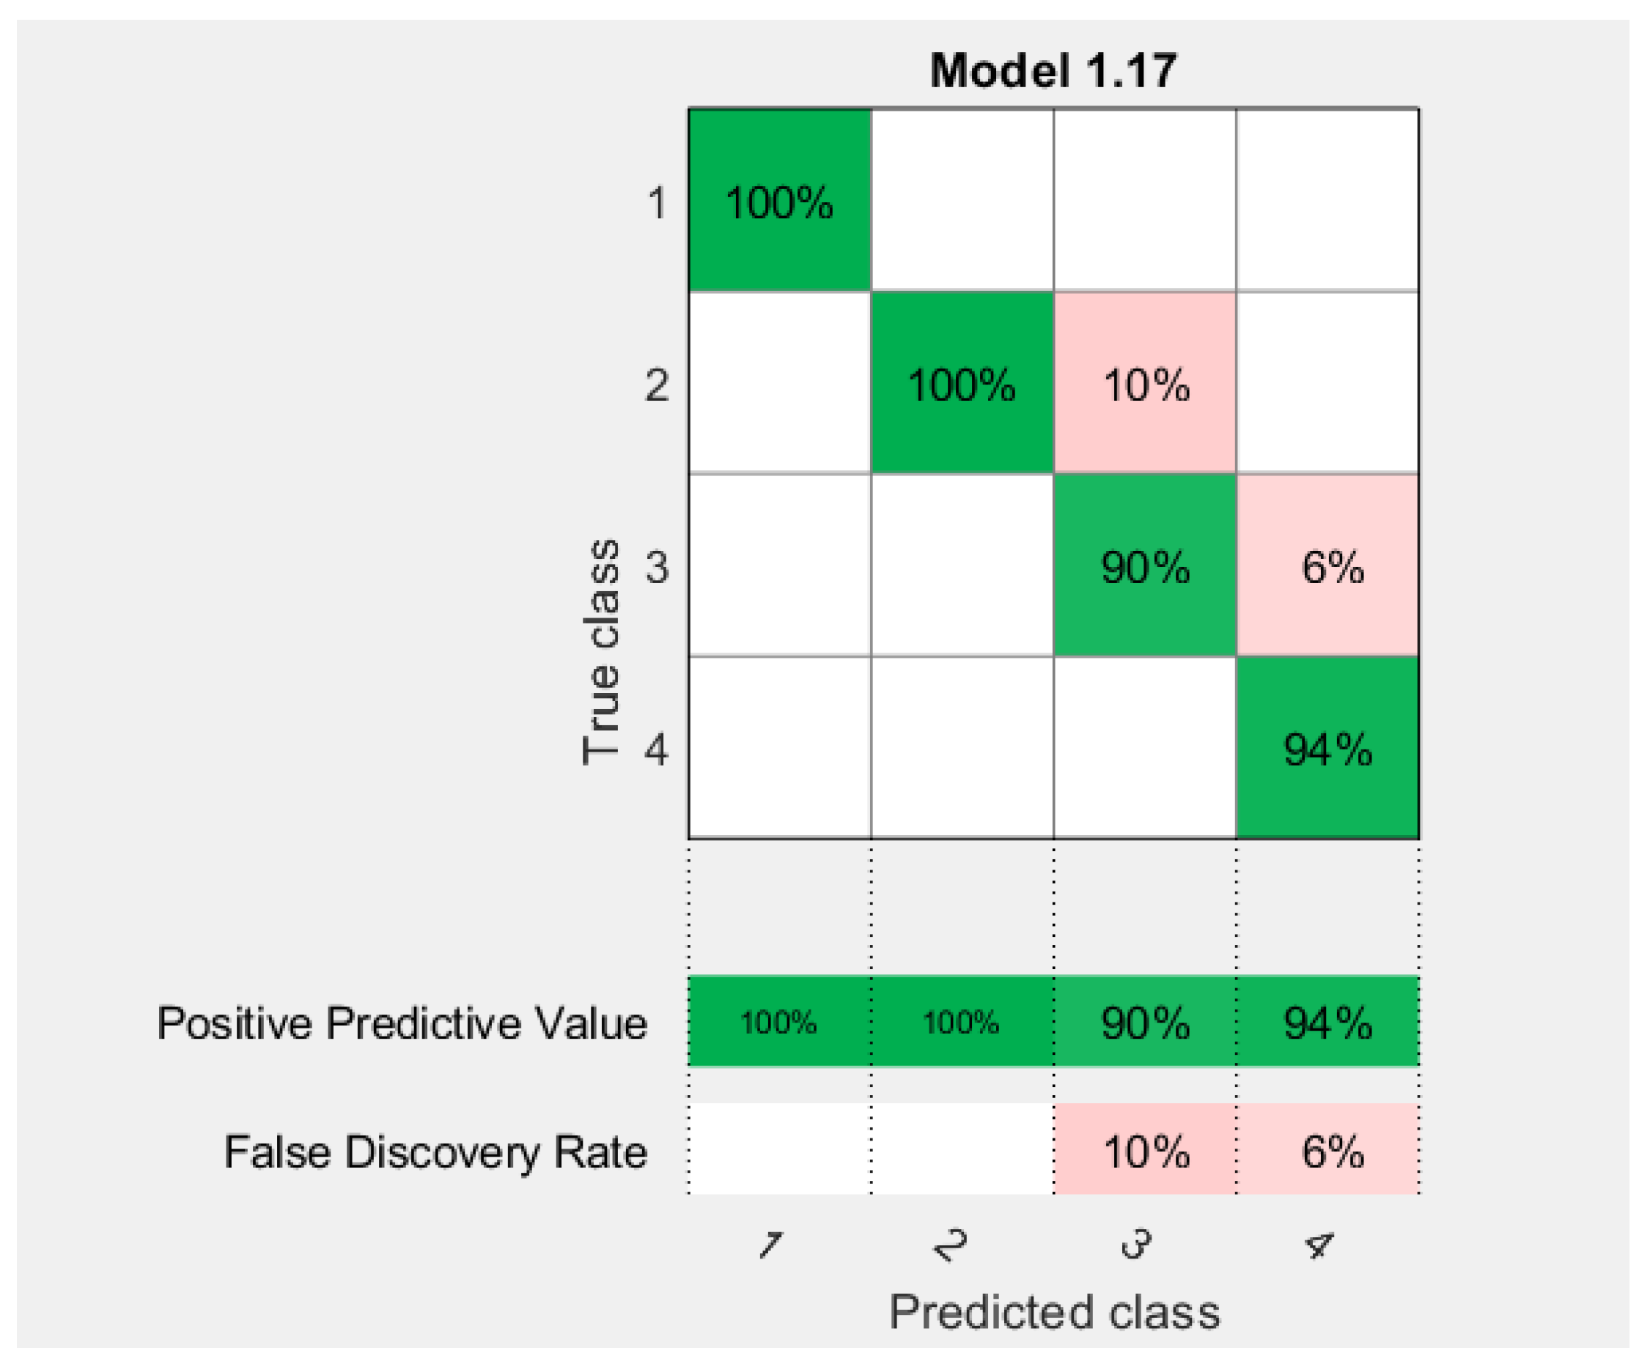This screenshot has height=1364, width=1650.
Task: Click the pink 6% cell in true class 3 row
Action: tap(1328, 566)
